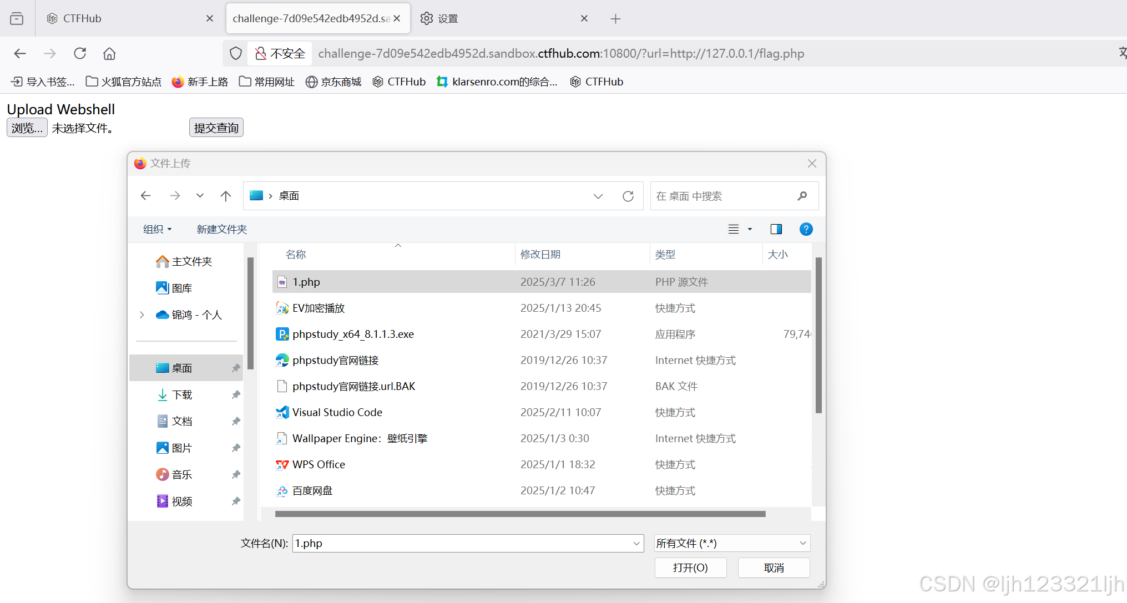Click the 打开(O) button

click(x=690, y=567)
